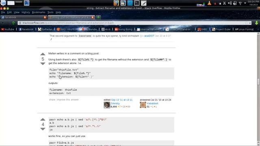Launch Firefox from the top panel
Viewport: 260px width, 146px height.
coord(116,3)
